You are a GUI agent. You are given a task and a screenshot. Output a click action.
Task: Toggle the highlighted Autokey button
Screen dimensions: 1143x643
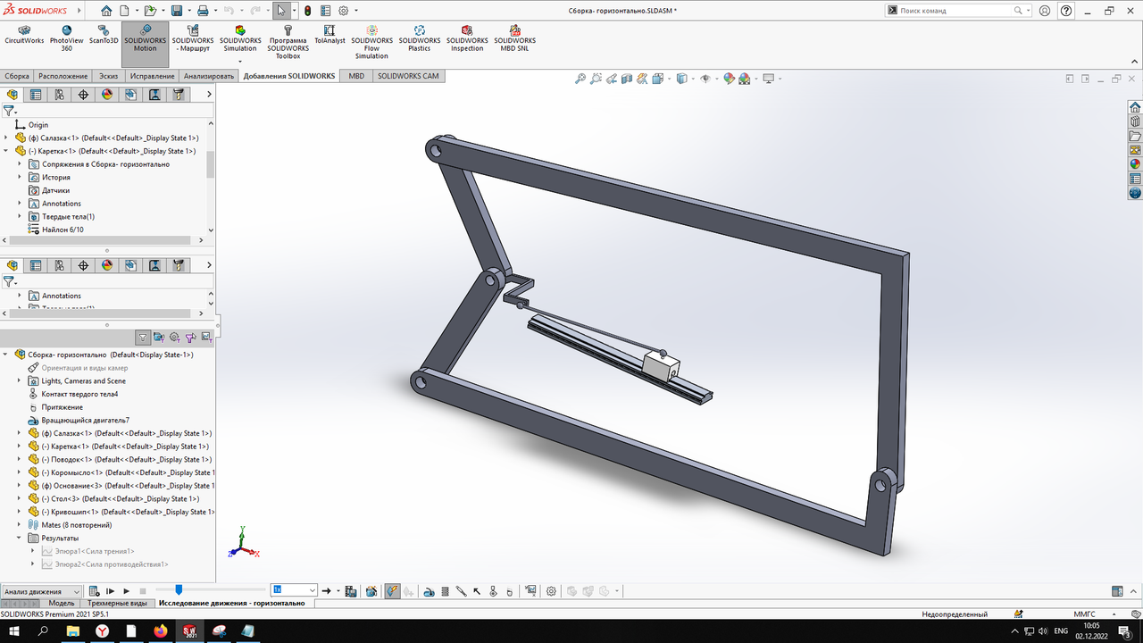pyautogui.click(x=391, y=590)
